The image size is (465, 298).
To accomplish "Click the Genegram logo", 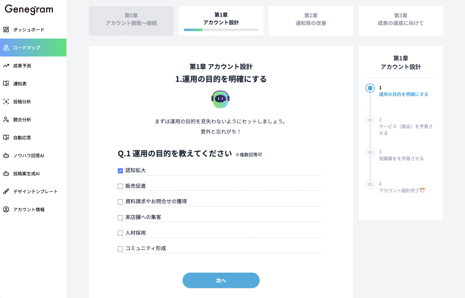I will (29, 10).
